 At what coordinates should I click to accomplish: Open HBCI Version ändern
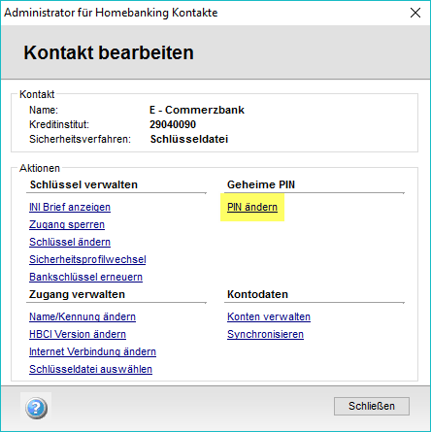click(x=78, y=334)
